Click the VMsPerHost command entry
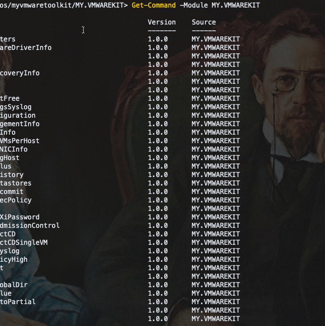Image resolution: width=325 pixels, height=326 pixels. (20, 140)
